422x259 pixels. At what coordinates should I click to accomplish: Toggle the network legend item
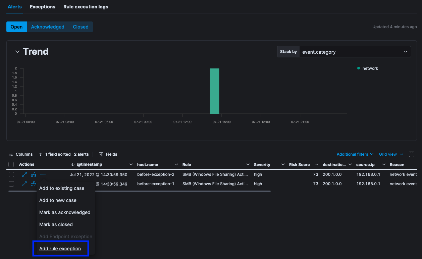368,68
